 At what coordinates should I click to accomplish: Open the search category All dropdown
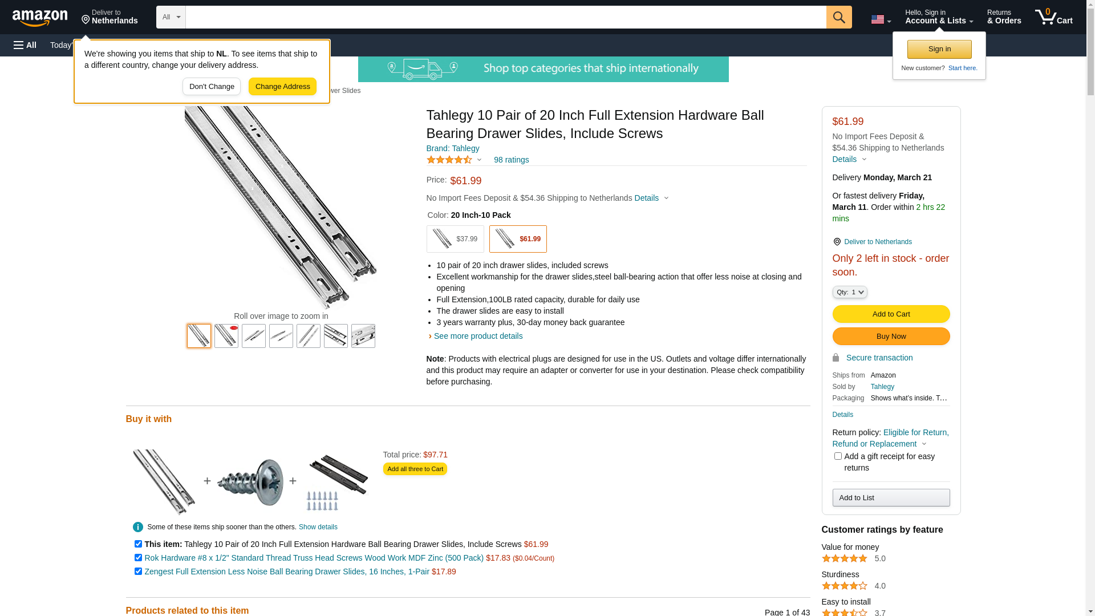[171, 17]
